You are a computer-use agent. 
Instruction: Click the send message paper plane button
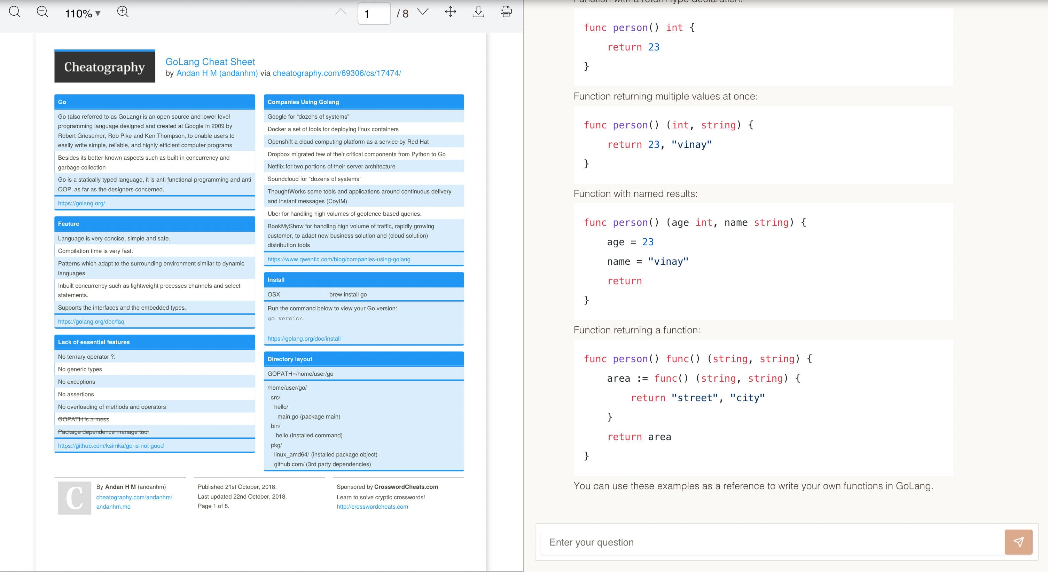1018,541
